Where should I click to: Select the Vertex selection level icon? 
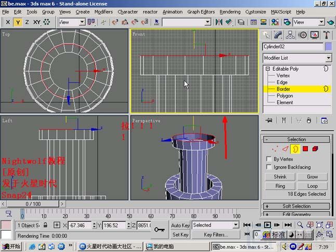click(275, 149)
